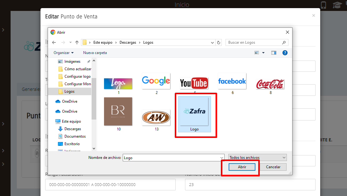Select Escritorio in navigation pane
347x196 pixels.
tap(69, 144)
